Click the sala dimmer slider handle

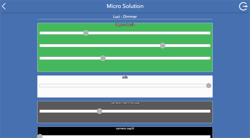209,86
